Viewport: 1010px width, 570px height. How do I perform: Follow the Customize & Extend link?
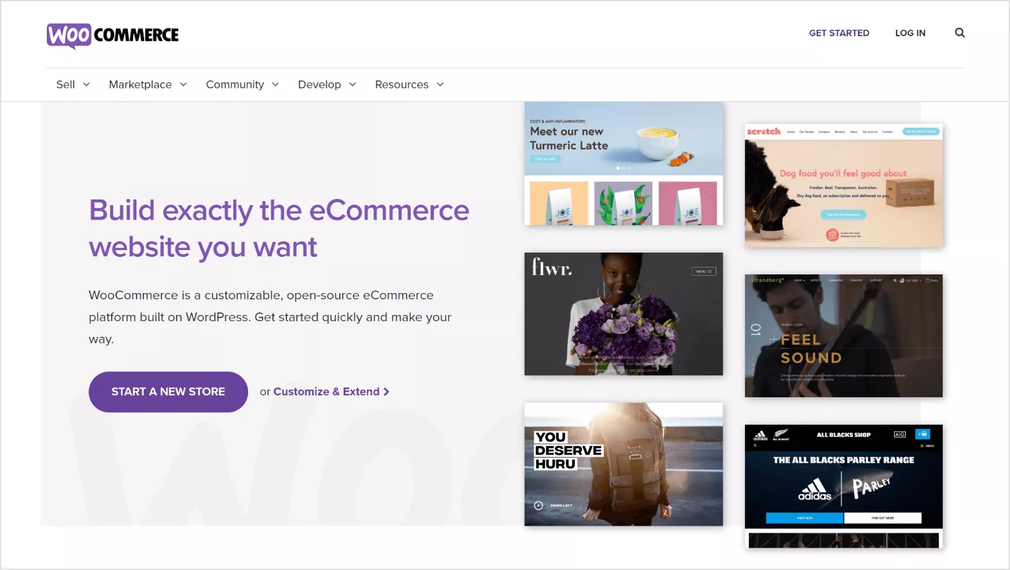[326, 392]
